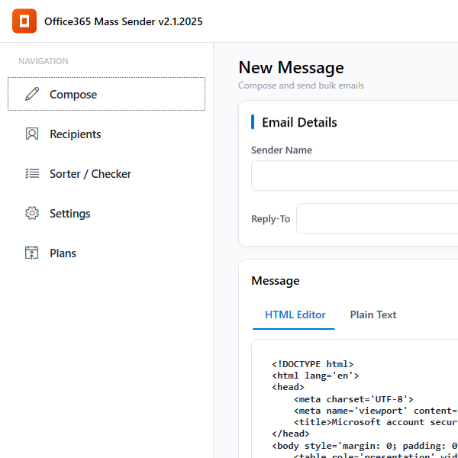
Task: Select Plans from the navigation
Action: coord(63,253)
